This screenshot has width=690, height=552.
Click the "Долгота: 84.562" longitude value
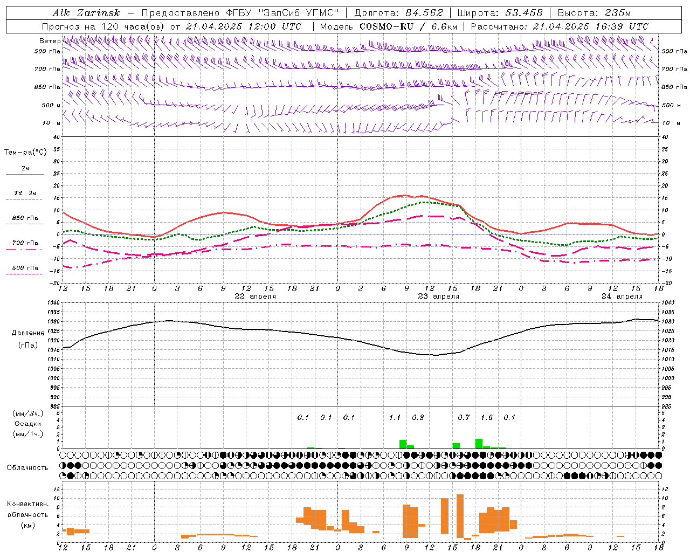tap(398, 13)
